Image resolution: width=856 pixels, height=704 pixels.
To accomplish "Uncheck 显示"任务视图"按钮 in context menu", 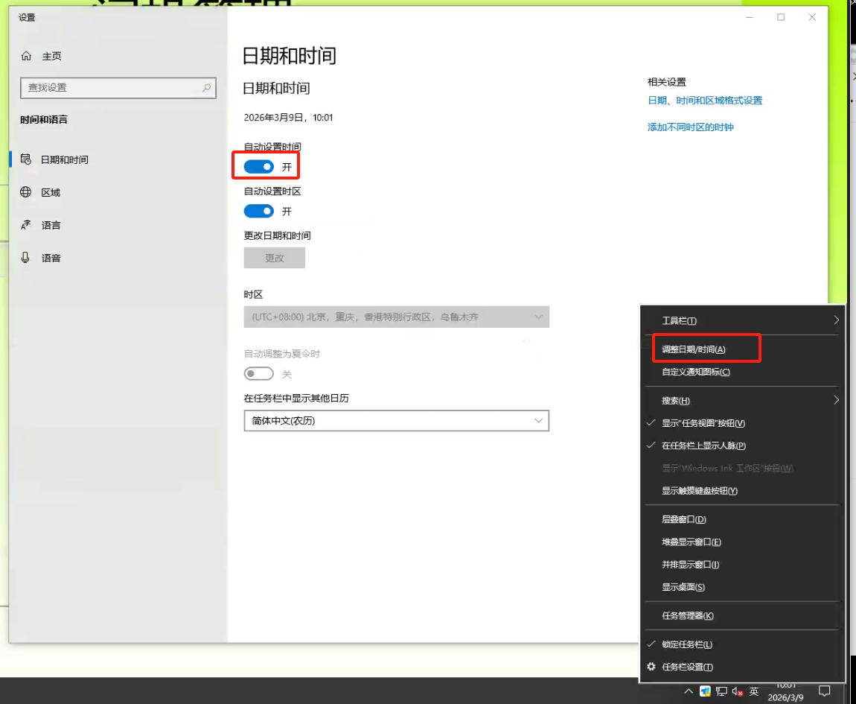I will [703, 423].
